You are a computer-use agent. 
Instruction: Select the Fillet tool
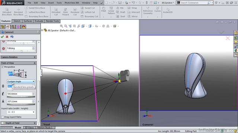click(x=104, y=9)
